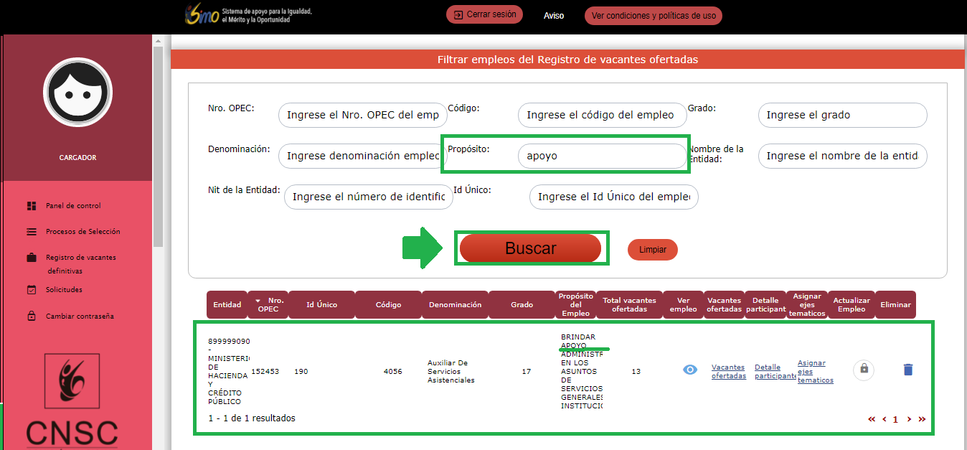The height and width of the screenshot is (450, 967).
Task: Open the Vacantes ofertadas link in row
Action: point(728,371)
